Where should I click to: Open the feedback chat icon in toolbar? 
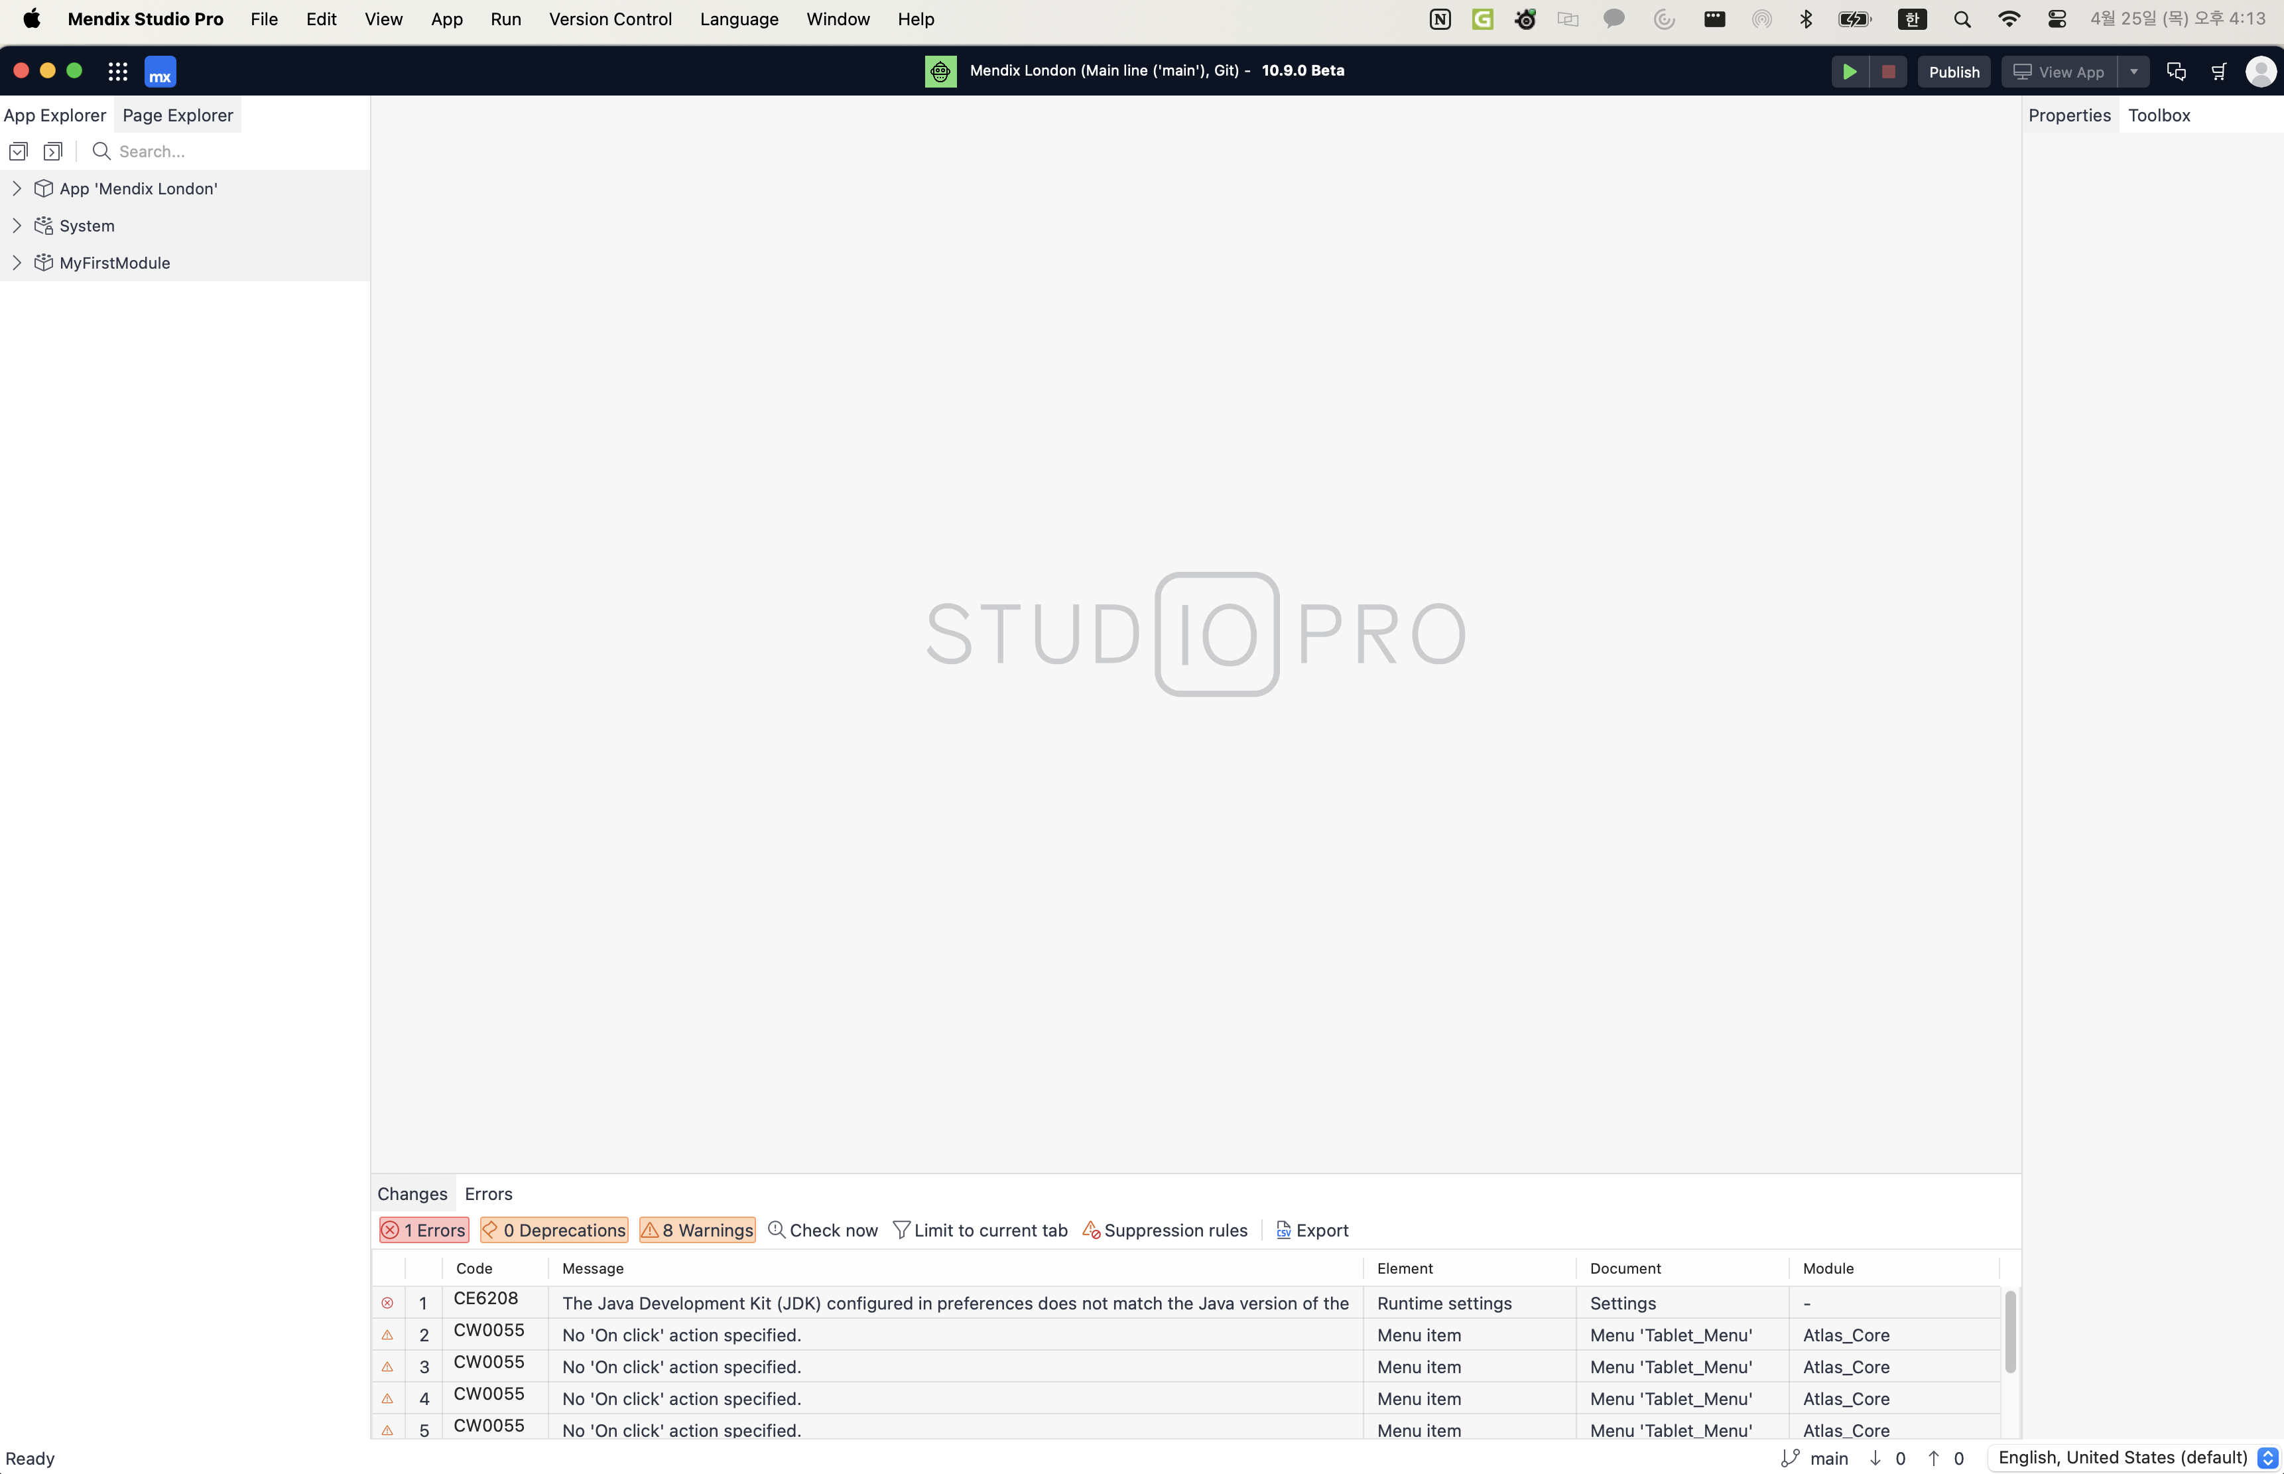(x=2176, y=72)
